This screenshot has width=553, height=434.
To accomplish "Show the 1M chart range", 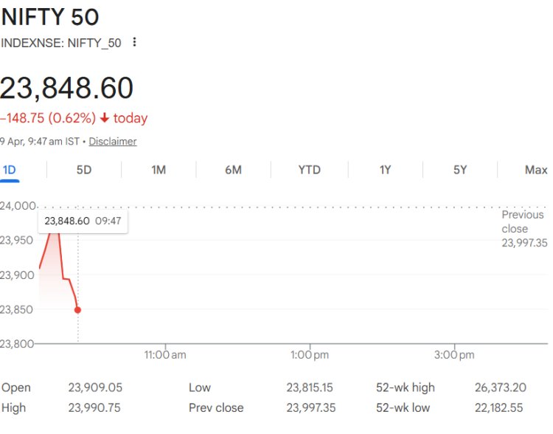I will (x=159, y=170).
